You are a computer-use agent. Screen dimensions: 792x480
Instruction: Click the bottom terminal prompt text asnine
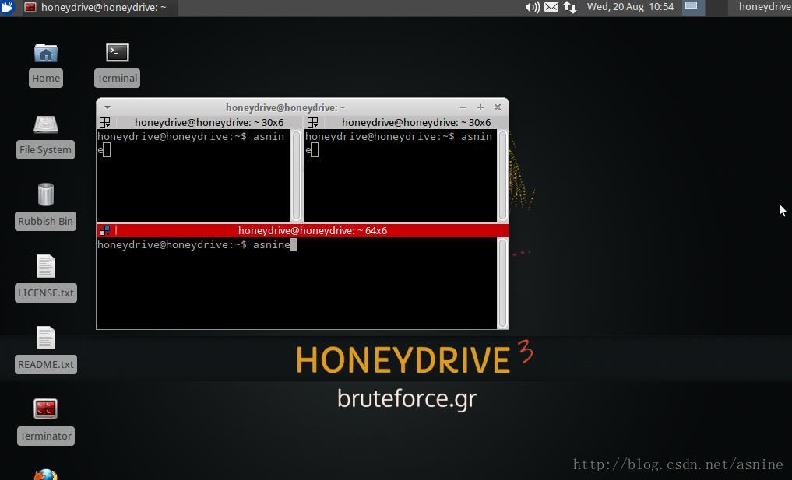click(x=272, y=245)
